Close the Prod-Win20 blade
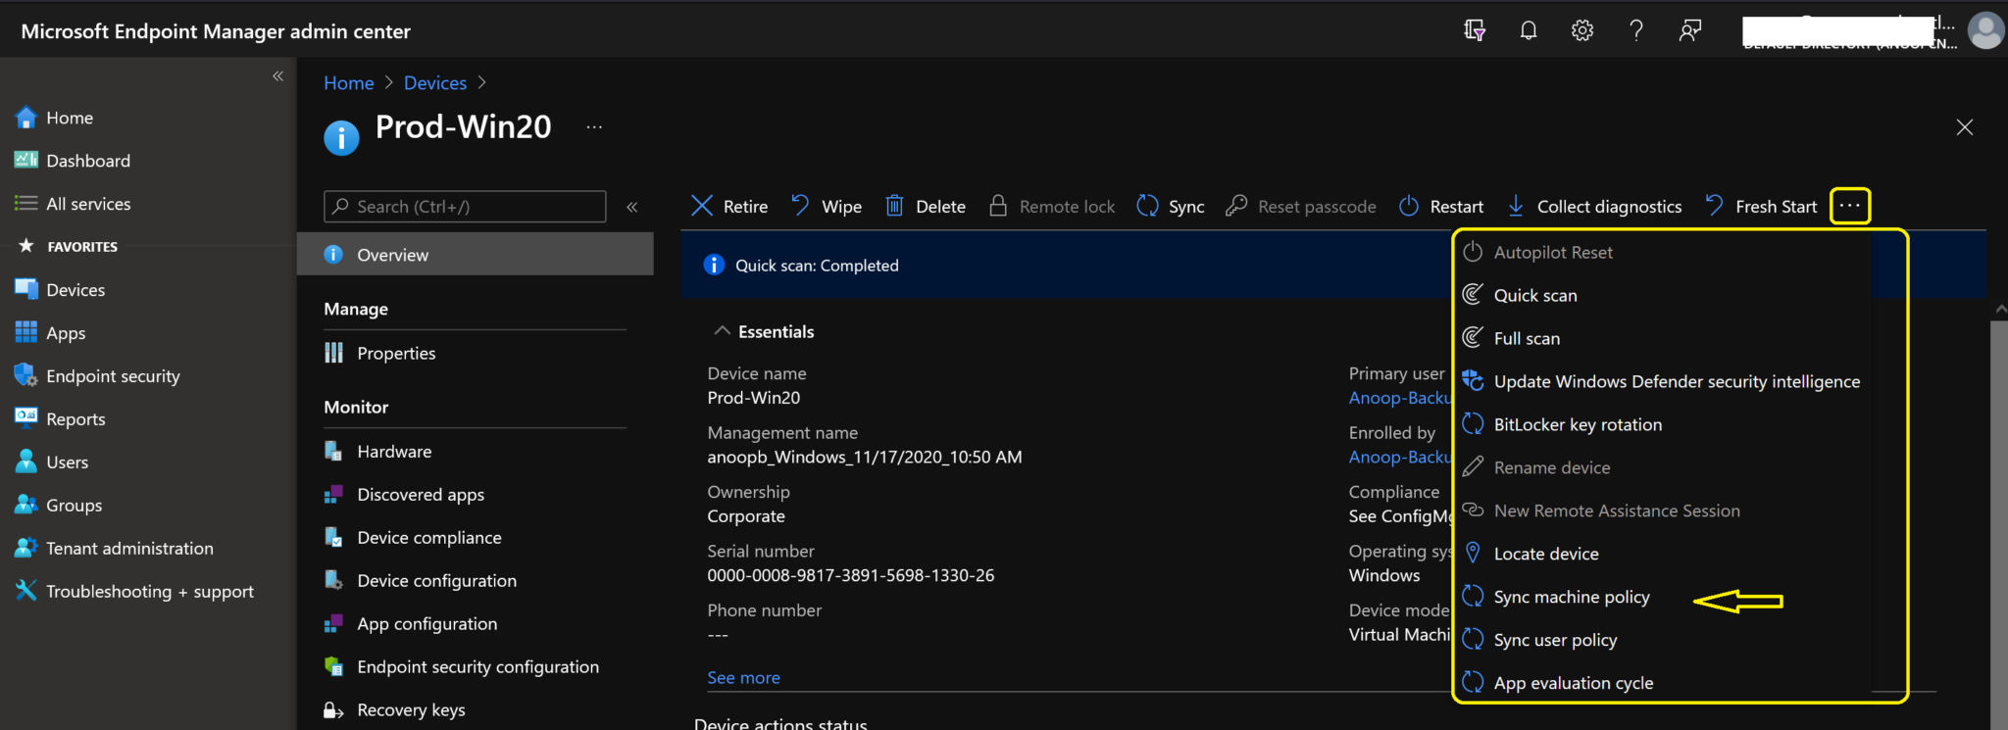This screenshot has height=730, width=2008. click(1965, 127)
